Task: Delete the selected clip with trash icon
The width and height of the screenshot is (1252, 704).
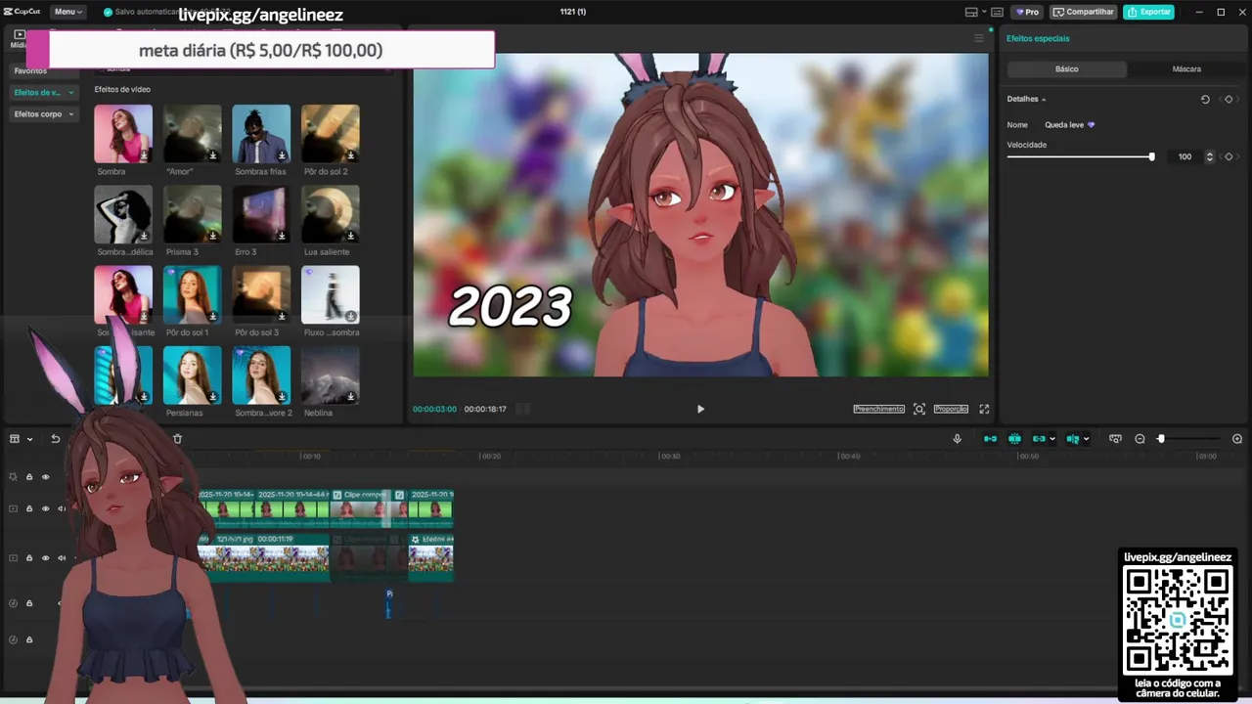Action: [177, 439]
